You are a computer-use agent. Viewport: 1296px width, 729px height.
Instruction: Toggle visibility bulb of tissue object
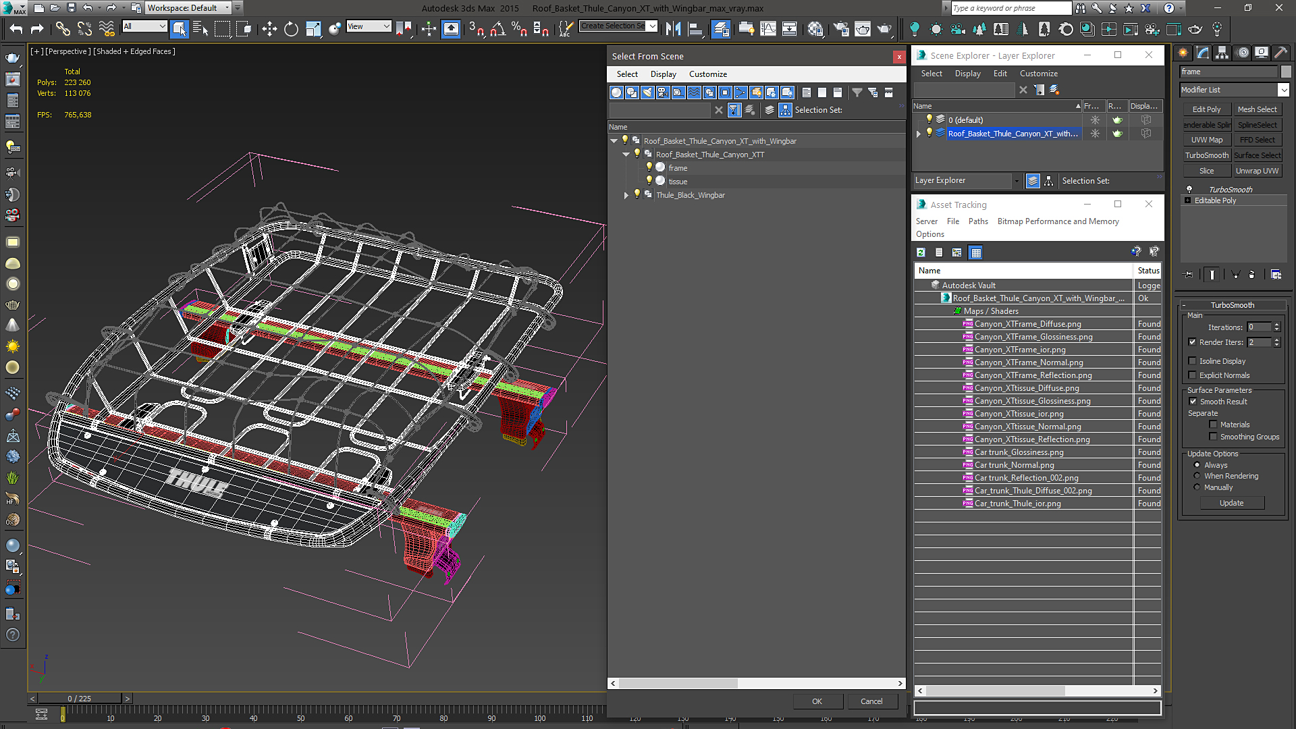(x=649, y=181)
